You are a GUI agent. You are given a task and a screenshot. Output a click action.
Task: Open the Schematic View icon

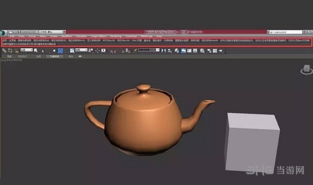click(x=195, y=50)
